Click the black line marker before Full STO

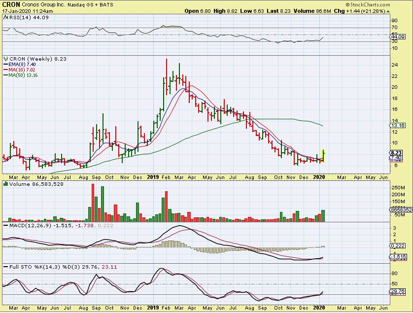pyautogui.click(x=6, y=267)
